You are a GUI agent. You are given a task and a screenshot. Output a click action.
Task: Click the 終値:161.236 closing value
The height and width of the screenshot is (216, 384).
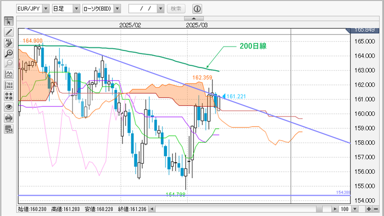pyautogui.click(x=132, y=209)
